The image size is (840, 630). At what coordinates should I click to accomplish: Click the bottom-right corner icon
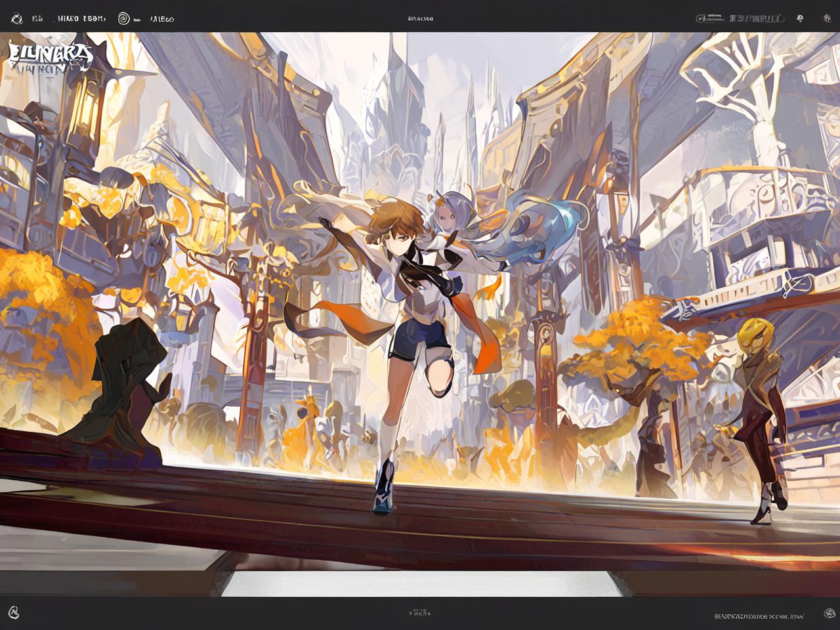[829, 614]
